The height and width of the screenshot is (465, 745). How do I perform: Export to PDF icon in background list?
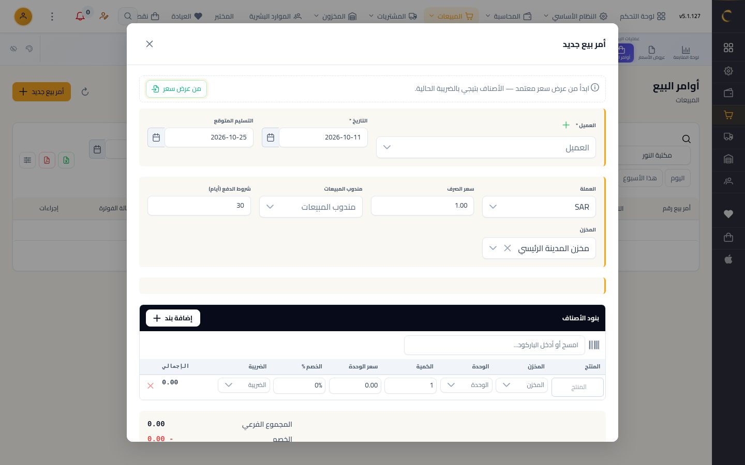point(47,160)
